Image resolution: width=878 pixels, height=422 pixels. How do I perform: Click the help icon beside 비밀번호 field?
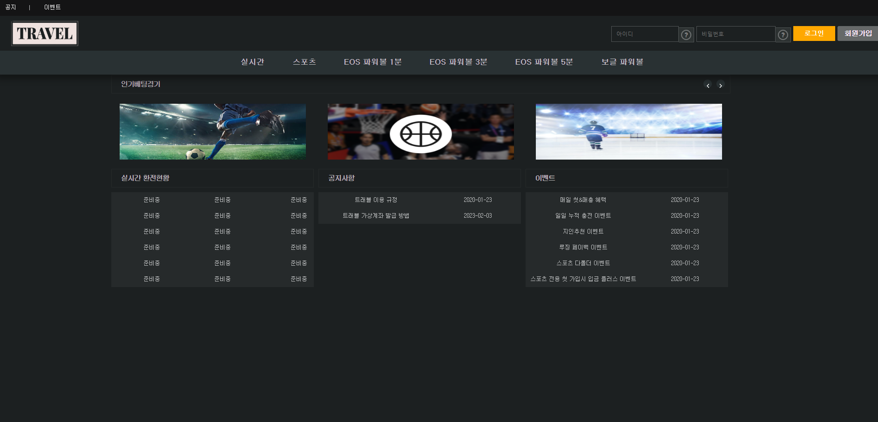[x=783, y=35]
